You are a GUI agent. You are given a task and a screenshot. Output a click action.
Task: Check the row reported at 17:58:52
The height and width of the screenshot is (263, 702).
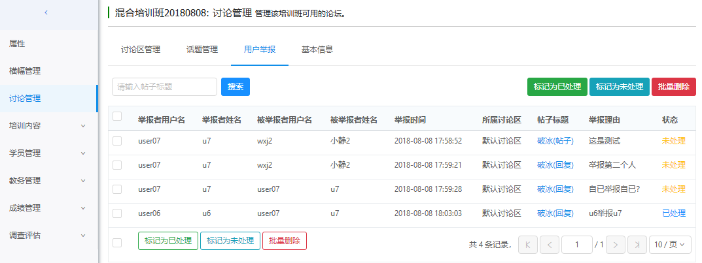pyautogui.click(x=118, y=141)
